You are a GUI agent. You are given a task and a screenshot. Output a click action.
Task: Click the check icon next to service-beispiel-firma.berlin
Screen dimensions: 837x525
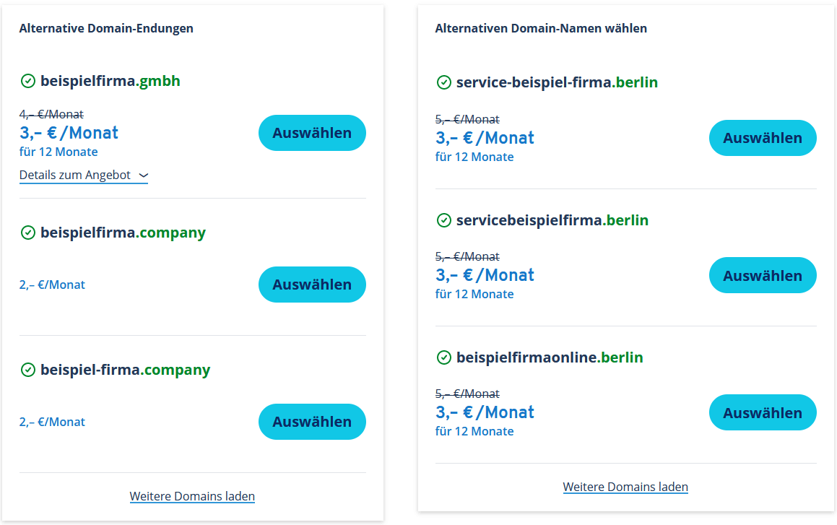pos(444,82)
